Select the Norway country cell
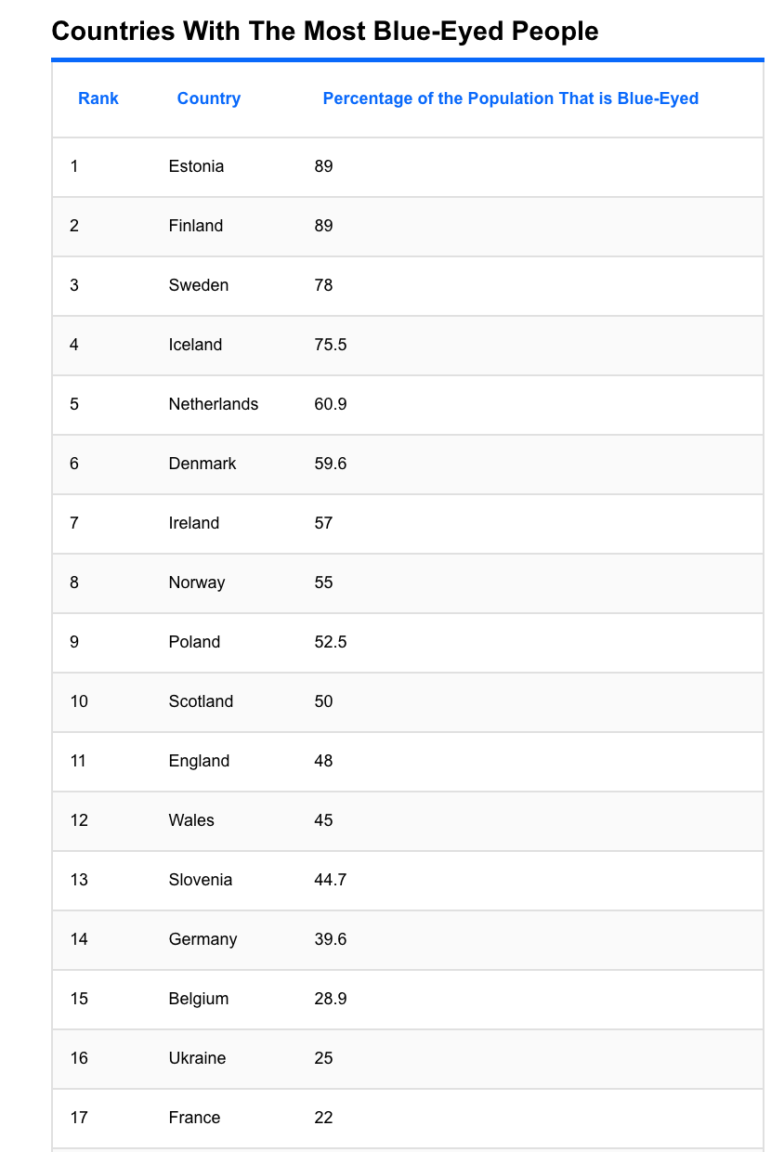This screenshot has height=1152, width=784. [197, 583]
